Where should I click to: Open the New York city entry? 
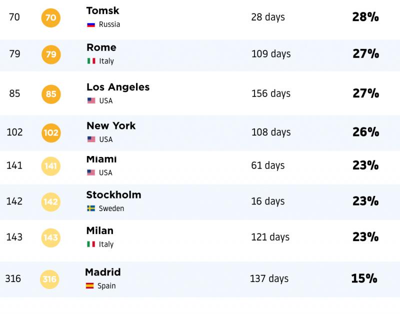point(111,126)
